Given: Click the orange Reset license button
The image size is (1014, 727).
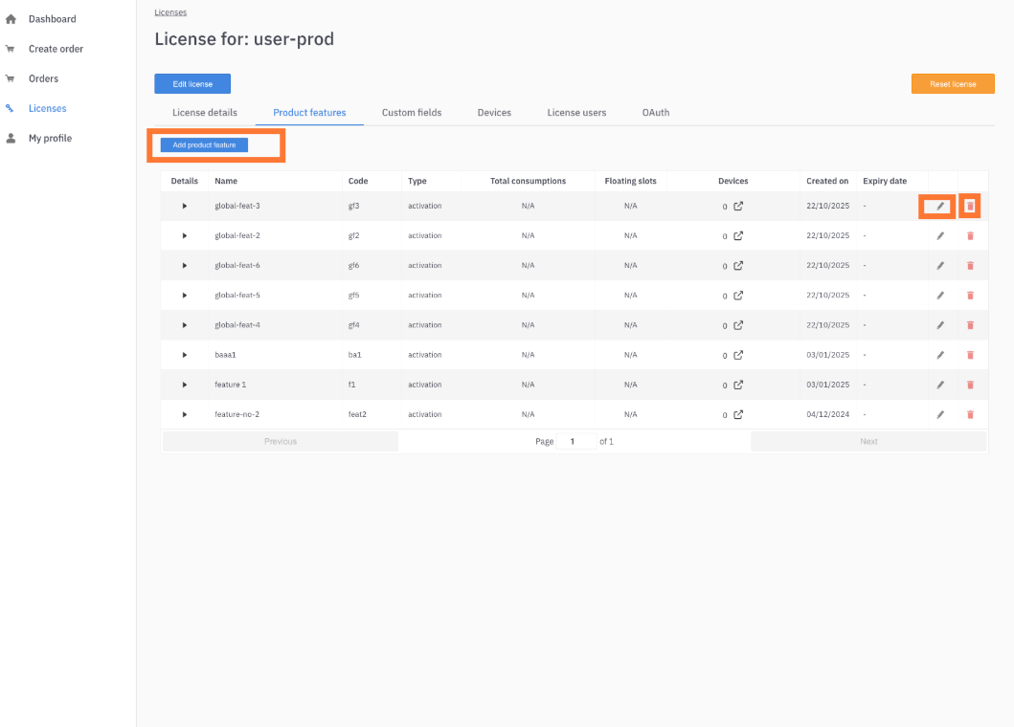Looking at the screenshot, I should pyautogui.click(x=952, y=84).
